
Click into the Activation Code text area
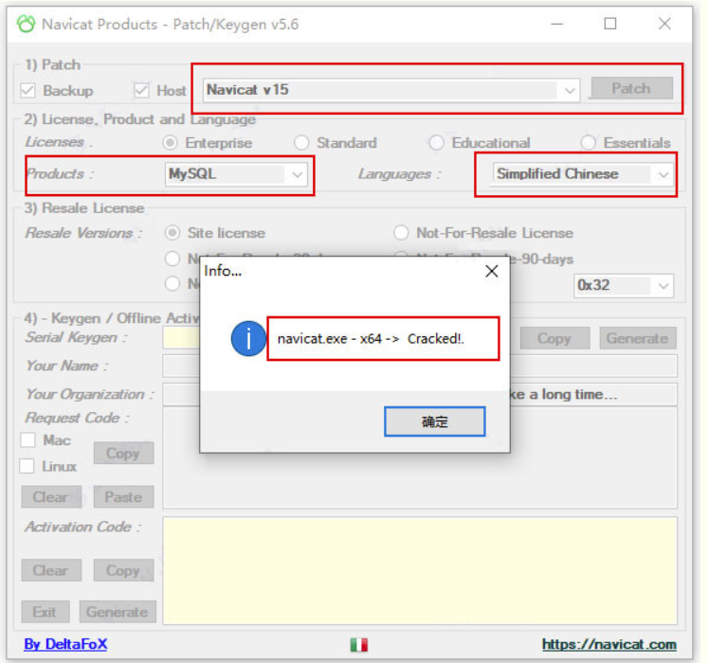tap(420, 571)
